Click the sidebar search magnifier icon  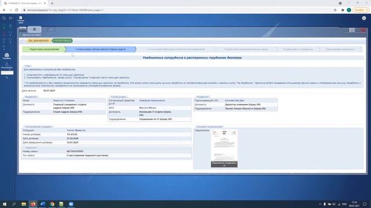click(6, 77)
